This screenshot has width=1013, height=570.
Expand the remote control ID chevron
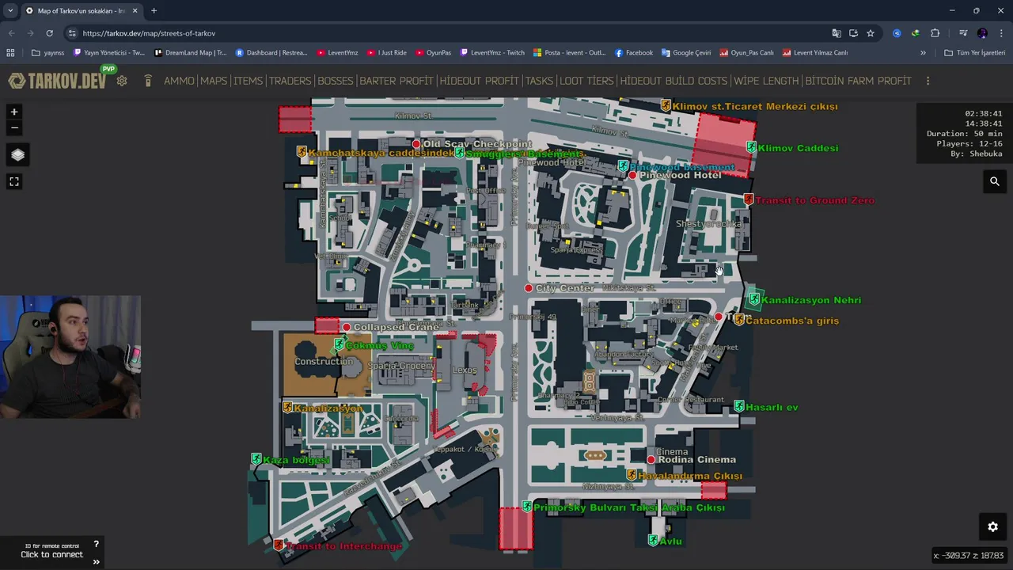[96, 561]
